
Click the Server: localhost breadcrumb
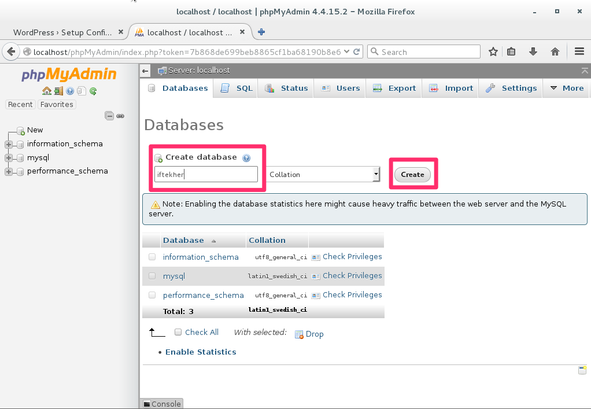(x=198, y=71)
